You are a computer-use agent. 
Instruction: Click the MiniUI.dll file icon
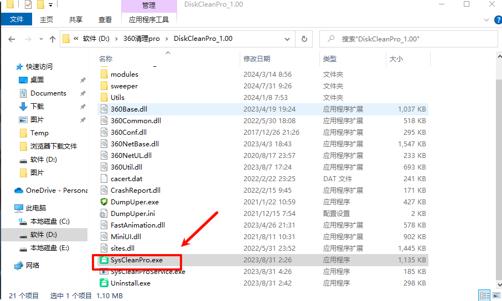[104, 236]
